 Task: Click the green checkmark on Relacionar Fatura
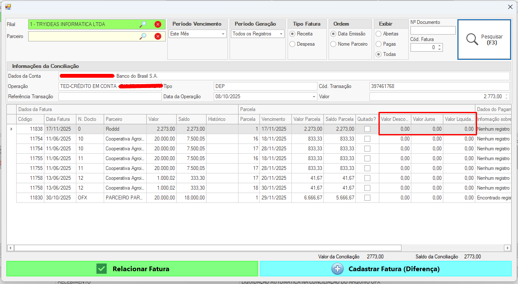point(101,269)
